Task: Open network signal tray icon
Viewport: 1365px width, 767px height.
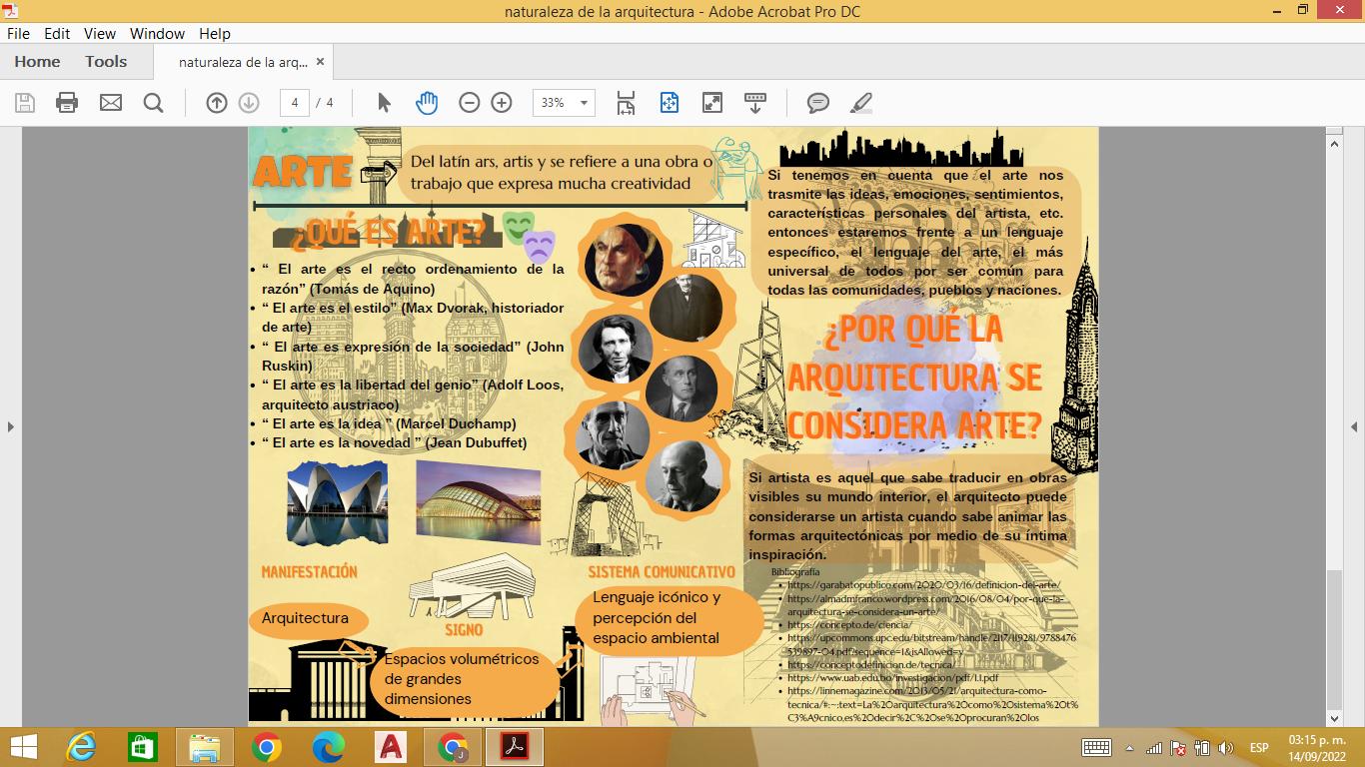Action: tap(1154, 748)
